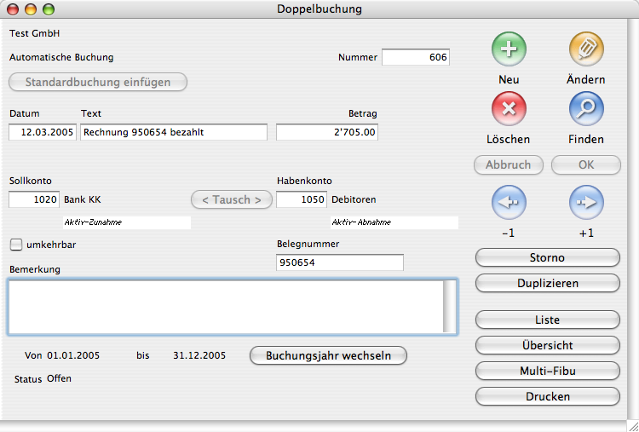This screenshot has width=639, height=432.
Task: Go to previous booking with -1 arrow
Action: pyautogui.click(x=509, y=203)
